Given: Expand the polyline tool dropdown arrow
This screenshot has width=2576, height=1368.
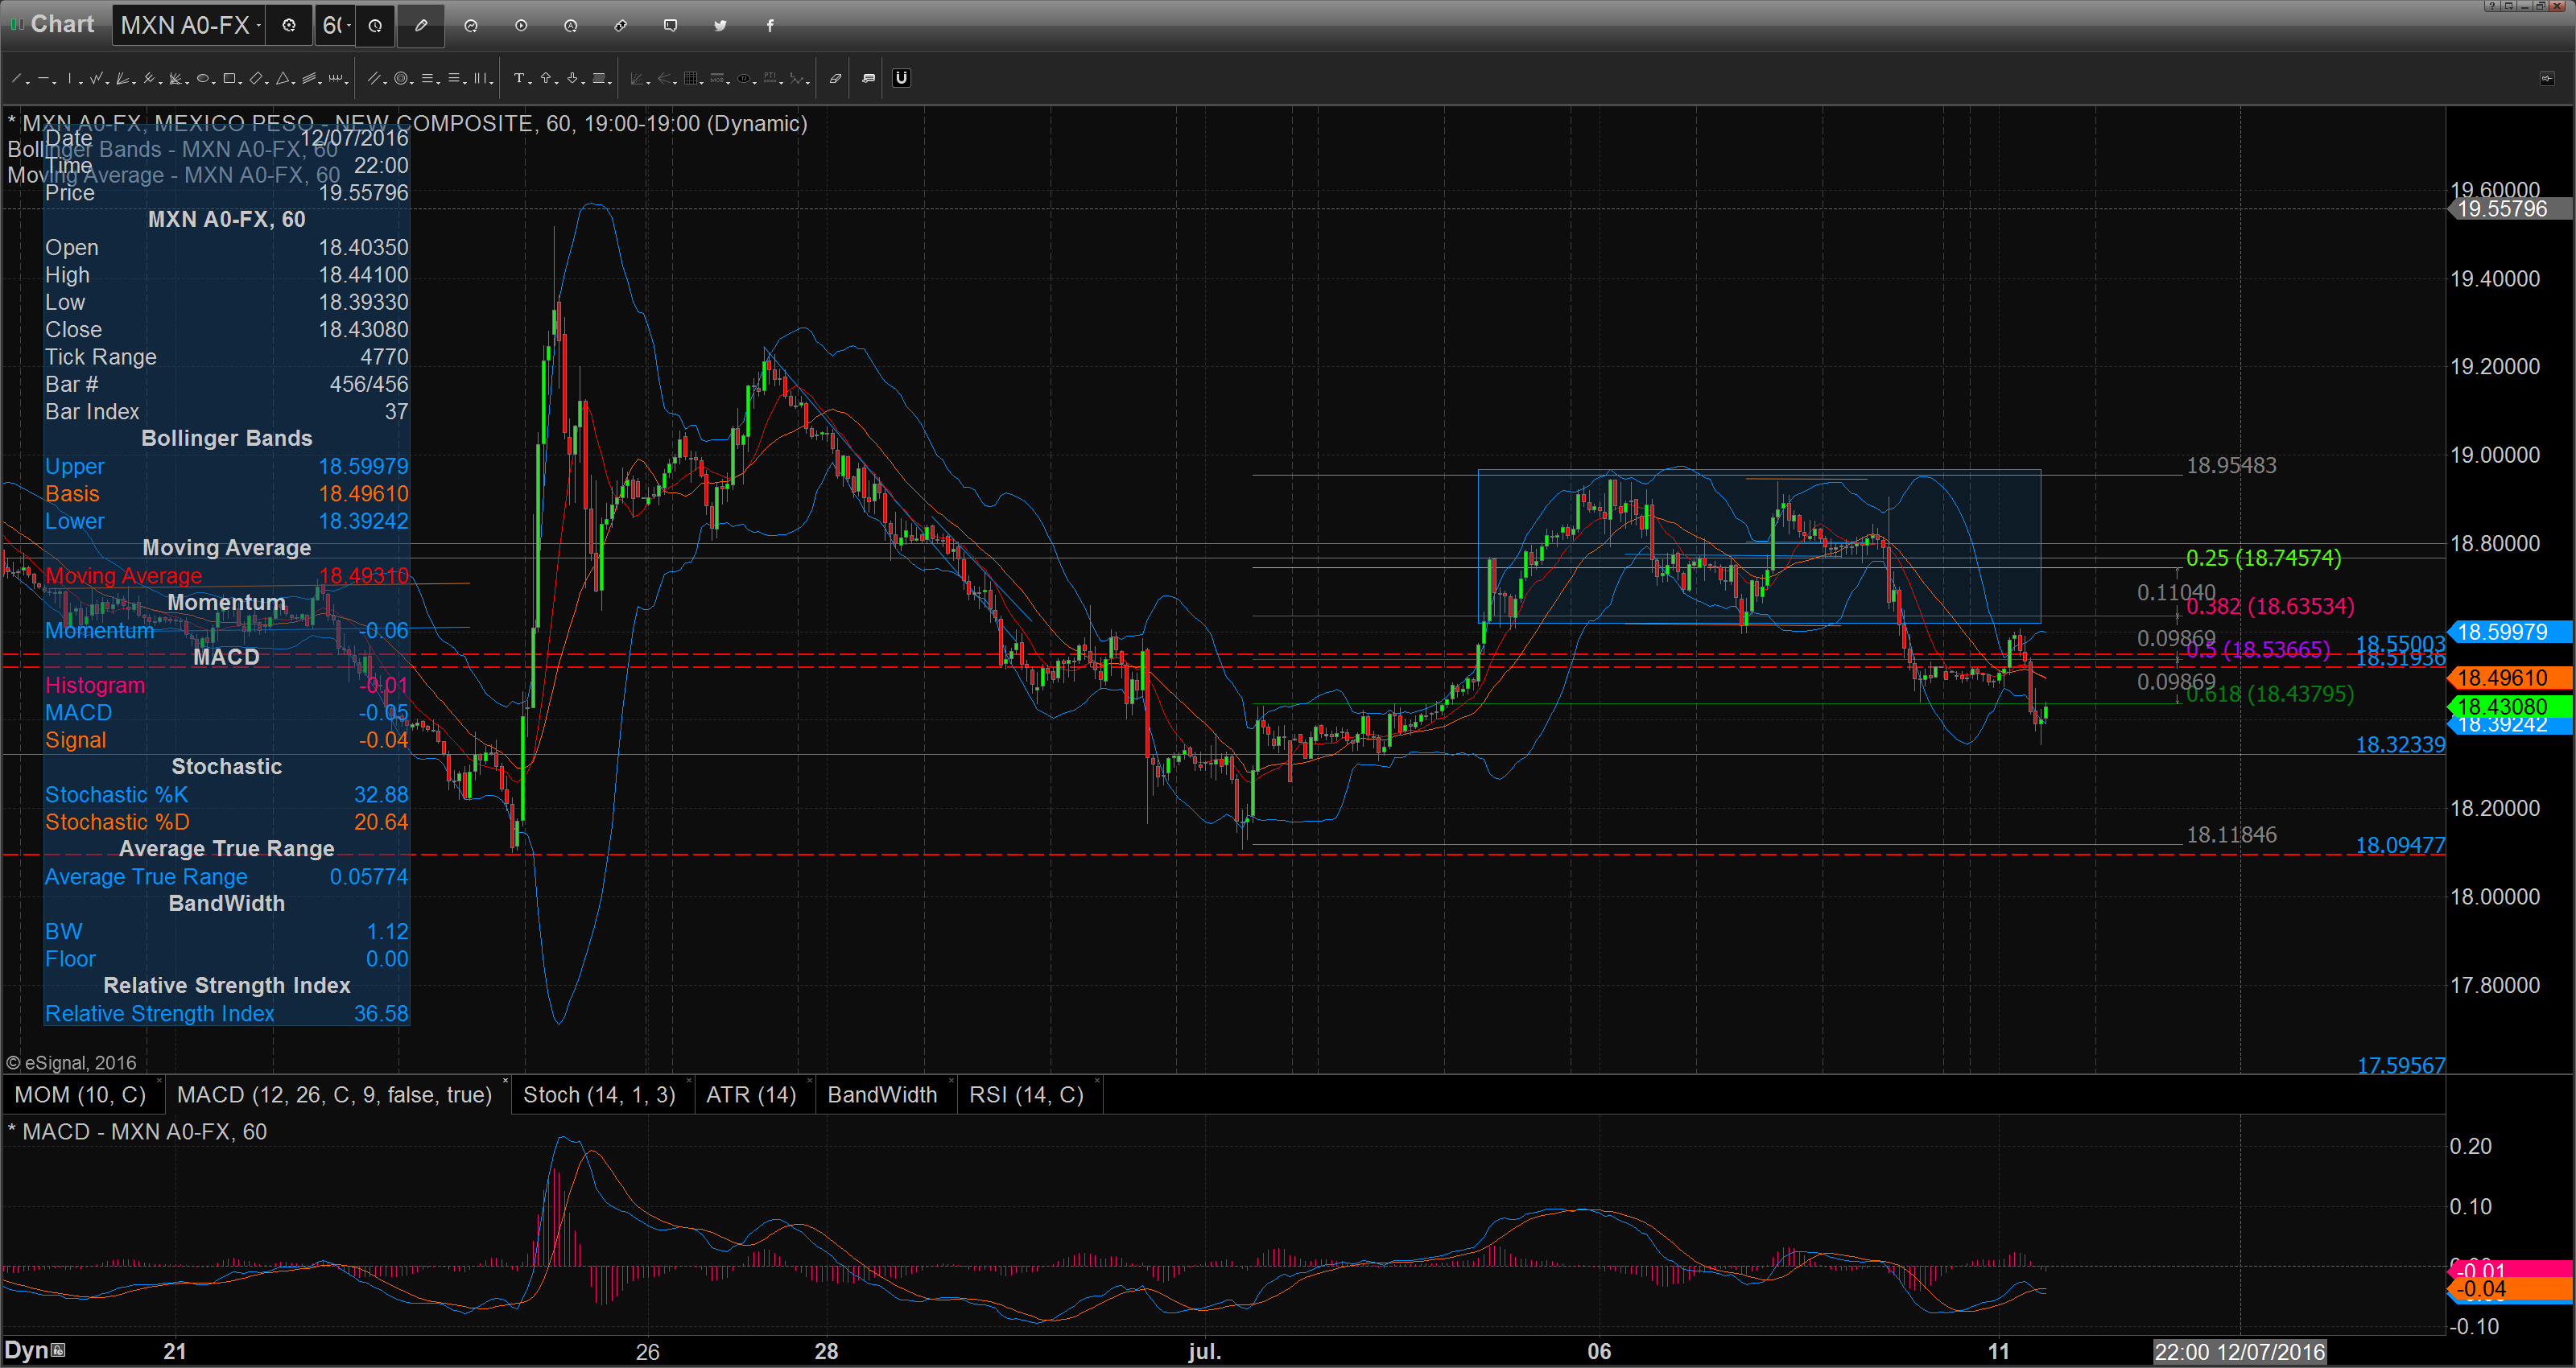Looking at the screenshot, I should tap(107, 82).
